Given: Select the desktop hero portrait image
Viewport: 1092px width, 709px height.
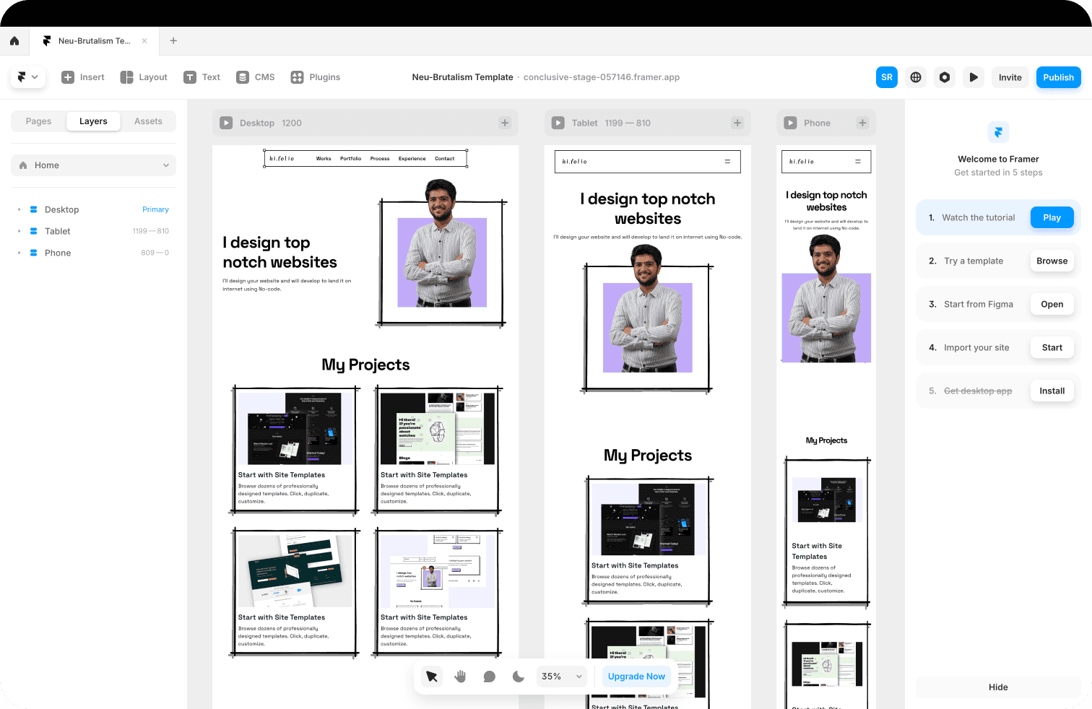Looking at the screenshot, I should pos(442,244).
